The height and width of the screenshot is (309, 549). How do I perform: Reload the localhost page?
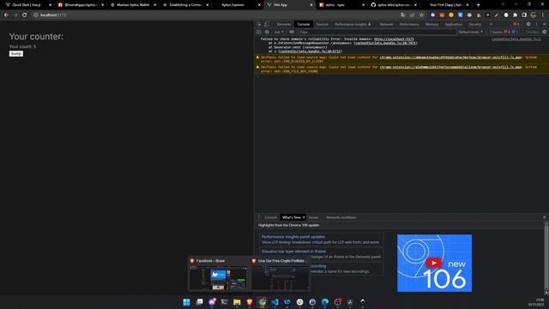click(25, 15)
